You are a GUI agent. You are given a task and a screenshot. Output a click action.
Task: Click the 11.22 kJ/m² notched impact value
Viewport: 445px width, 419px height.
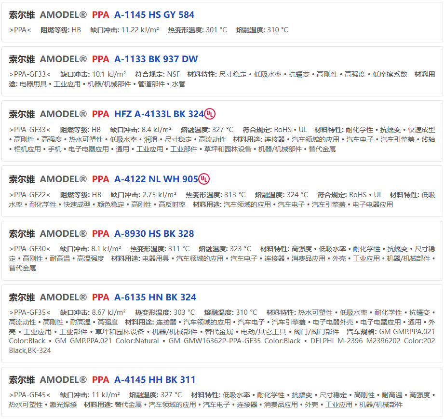click(140, 30)
